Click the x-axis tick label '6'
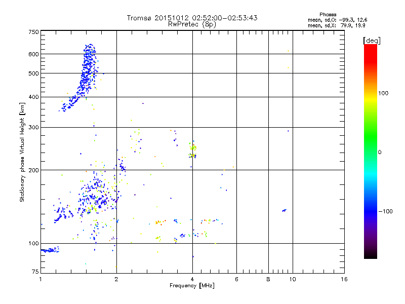Viewport: 405px width, 304px height. tap(236, 279)
